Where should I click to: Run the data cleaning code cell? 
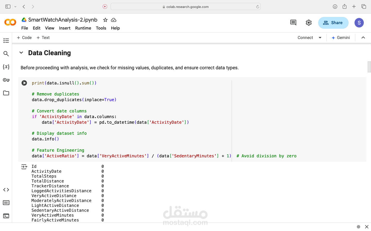(24, 83)
